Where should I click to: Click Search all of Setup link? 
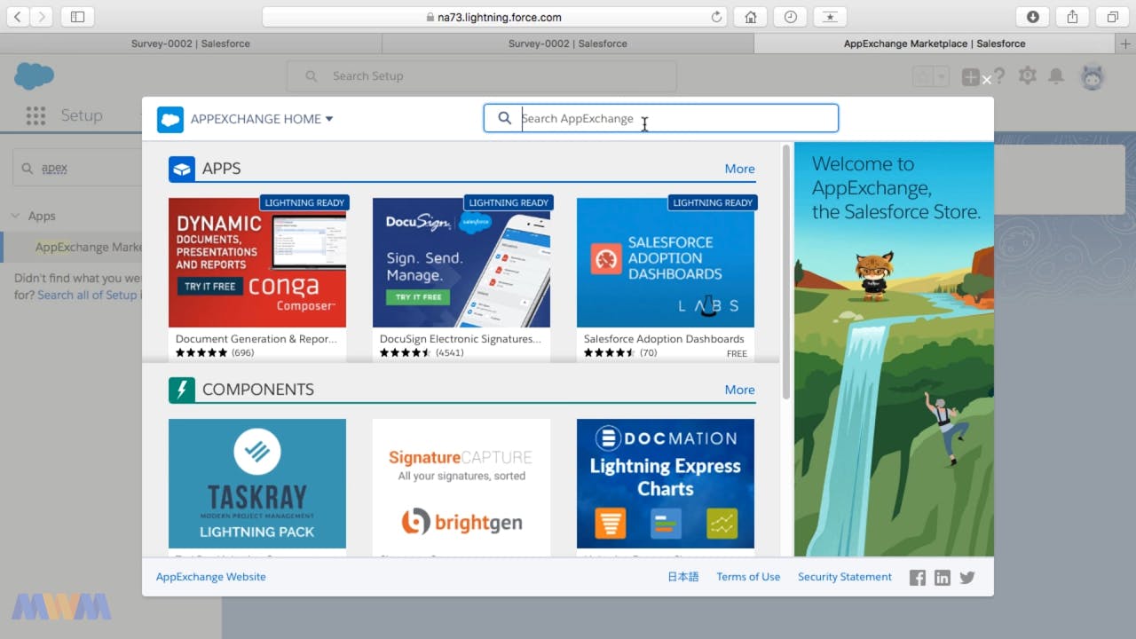(x=87, y=295)
